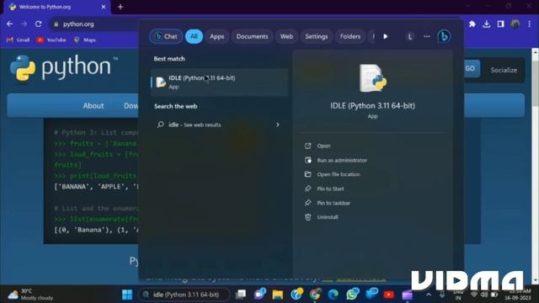The height and width of the screenshot is (303, 539).
Task: Select the All search filter
Action: tap(194, 36)
